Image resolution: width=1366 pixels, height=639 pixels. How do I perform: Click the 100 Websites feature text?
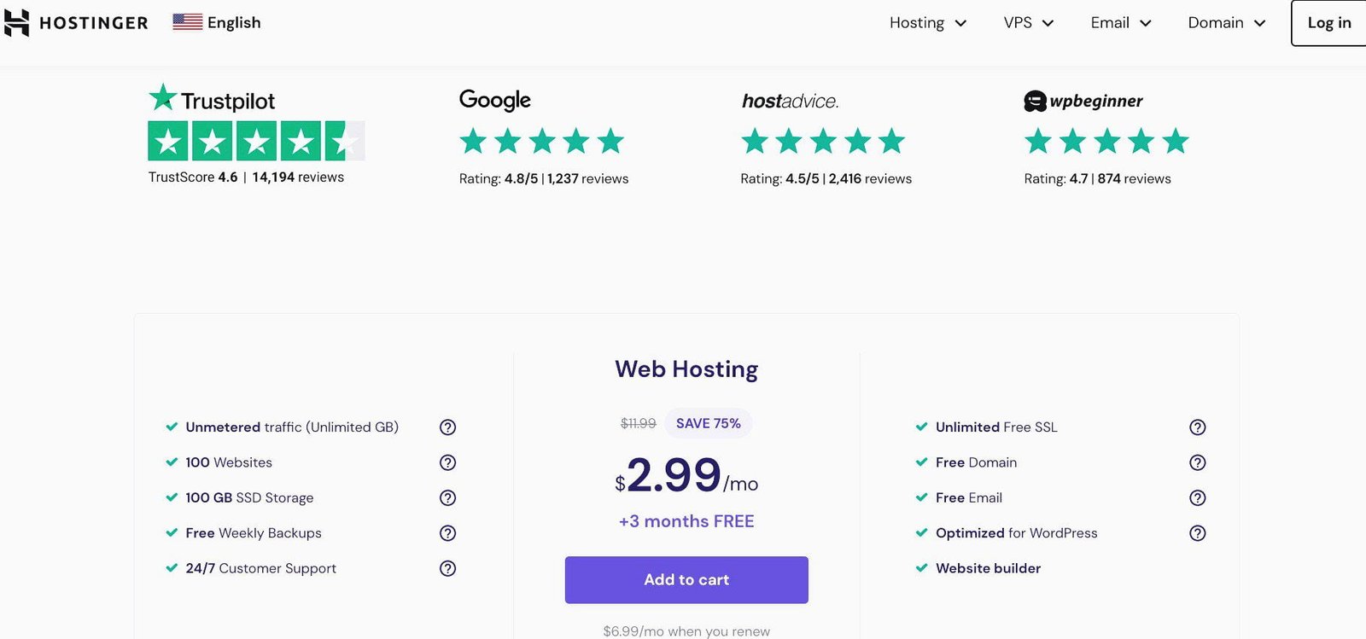(229, 462)
